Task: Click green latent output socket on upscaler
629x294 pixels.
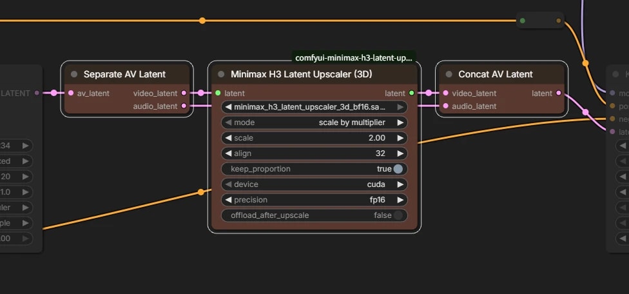Action: coord(412,93)
